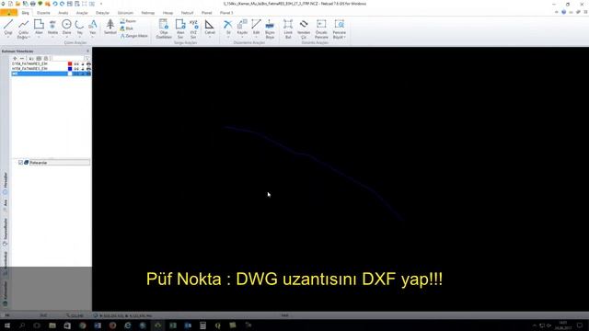Screen dimensions: 589x331
Task: Open File Explorer from the taskbar
Action: click(x=52, y=325)
